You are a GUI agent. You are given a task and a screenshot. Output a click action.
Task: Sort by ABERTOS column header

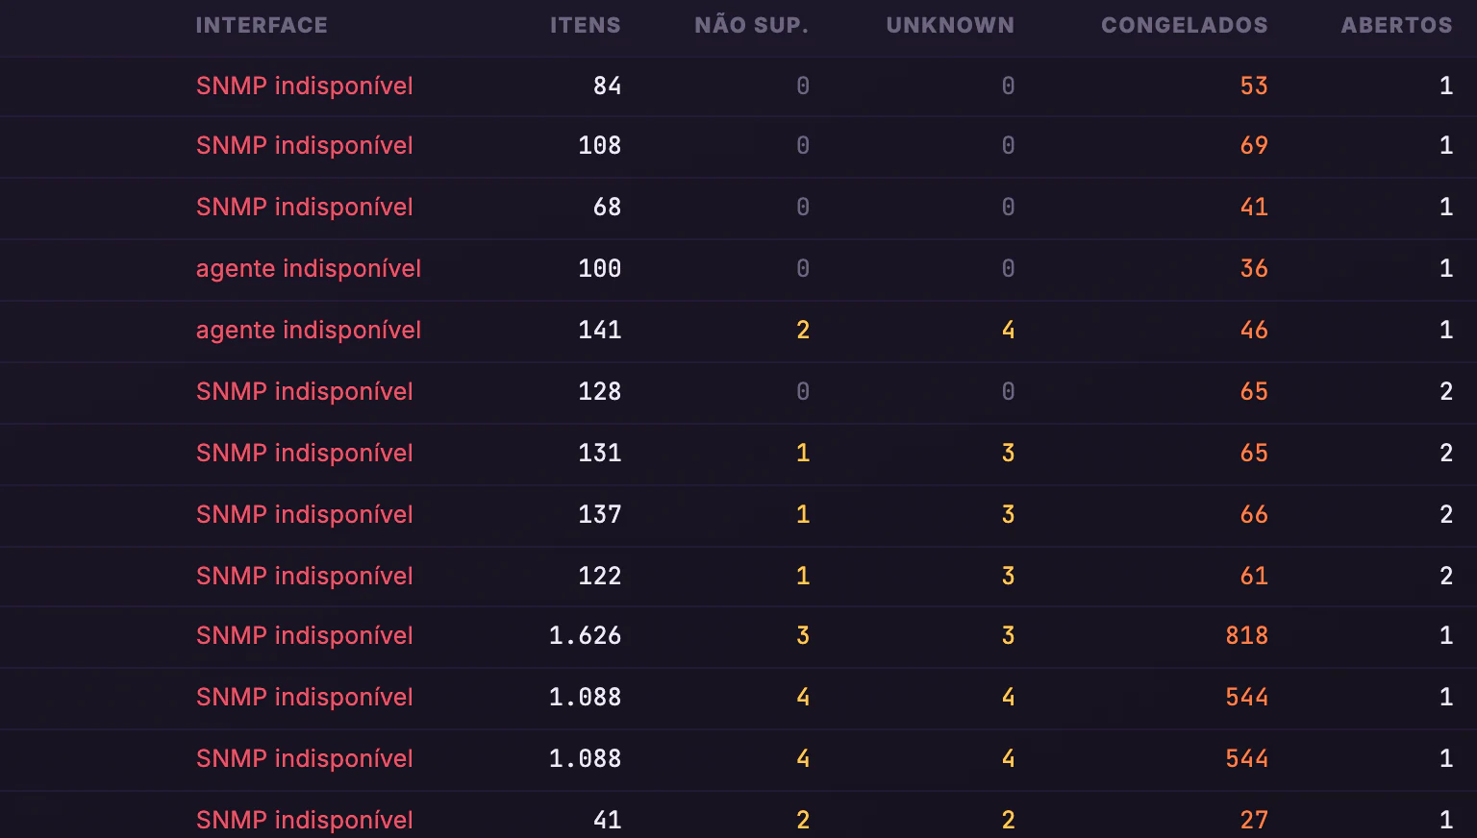pos(1396,25)
